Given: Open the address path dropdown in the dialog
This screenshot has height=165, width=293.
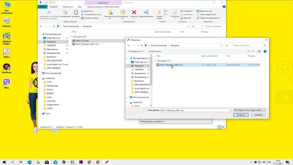Looking at the screenshot, I should [221, 45].
